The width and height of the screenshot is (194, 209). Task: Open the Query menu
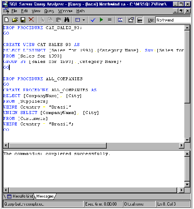pyautogui.click(x=49, y=11)
